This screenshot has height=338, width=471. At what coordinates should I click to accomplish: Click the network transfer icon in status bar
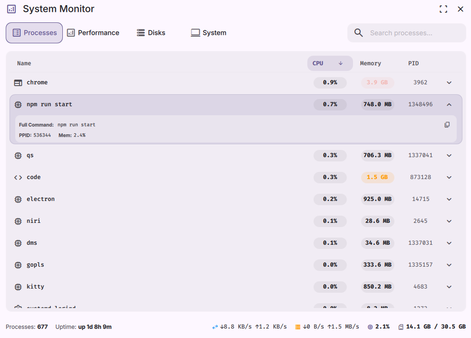pos(216,327)
